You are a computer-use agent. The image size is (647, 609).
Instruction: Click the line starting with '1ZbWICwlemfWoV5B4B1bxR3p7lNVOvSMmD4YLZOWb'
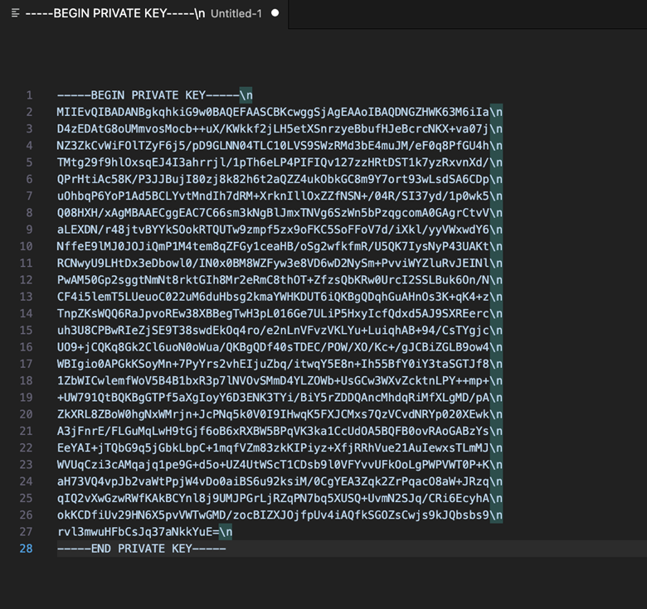280,380
